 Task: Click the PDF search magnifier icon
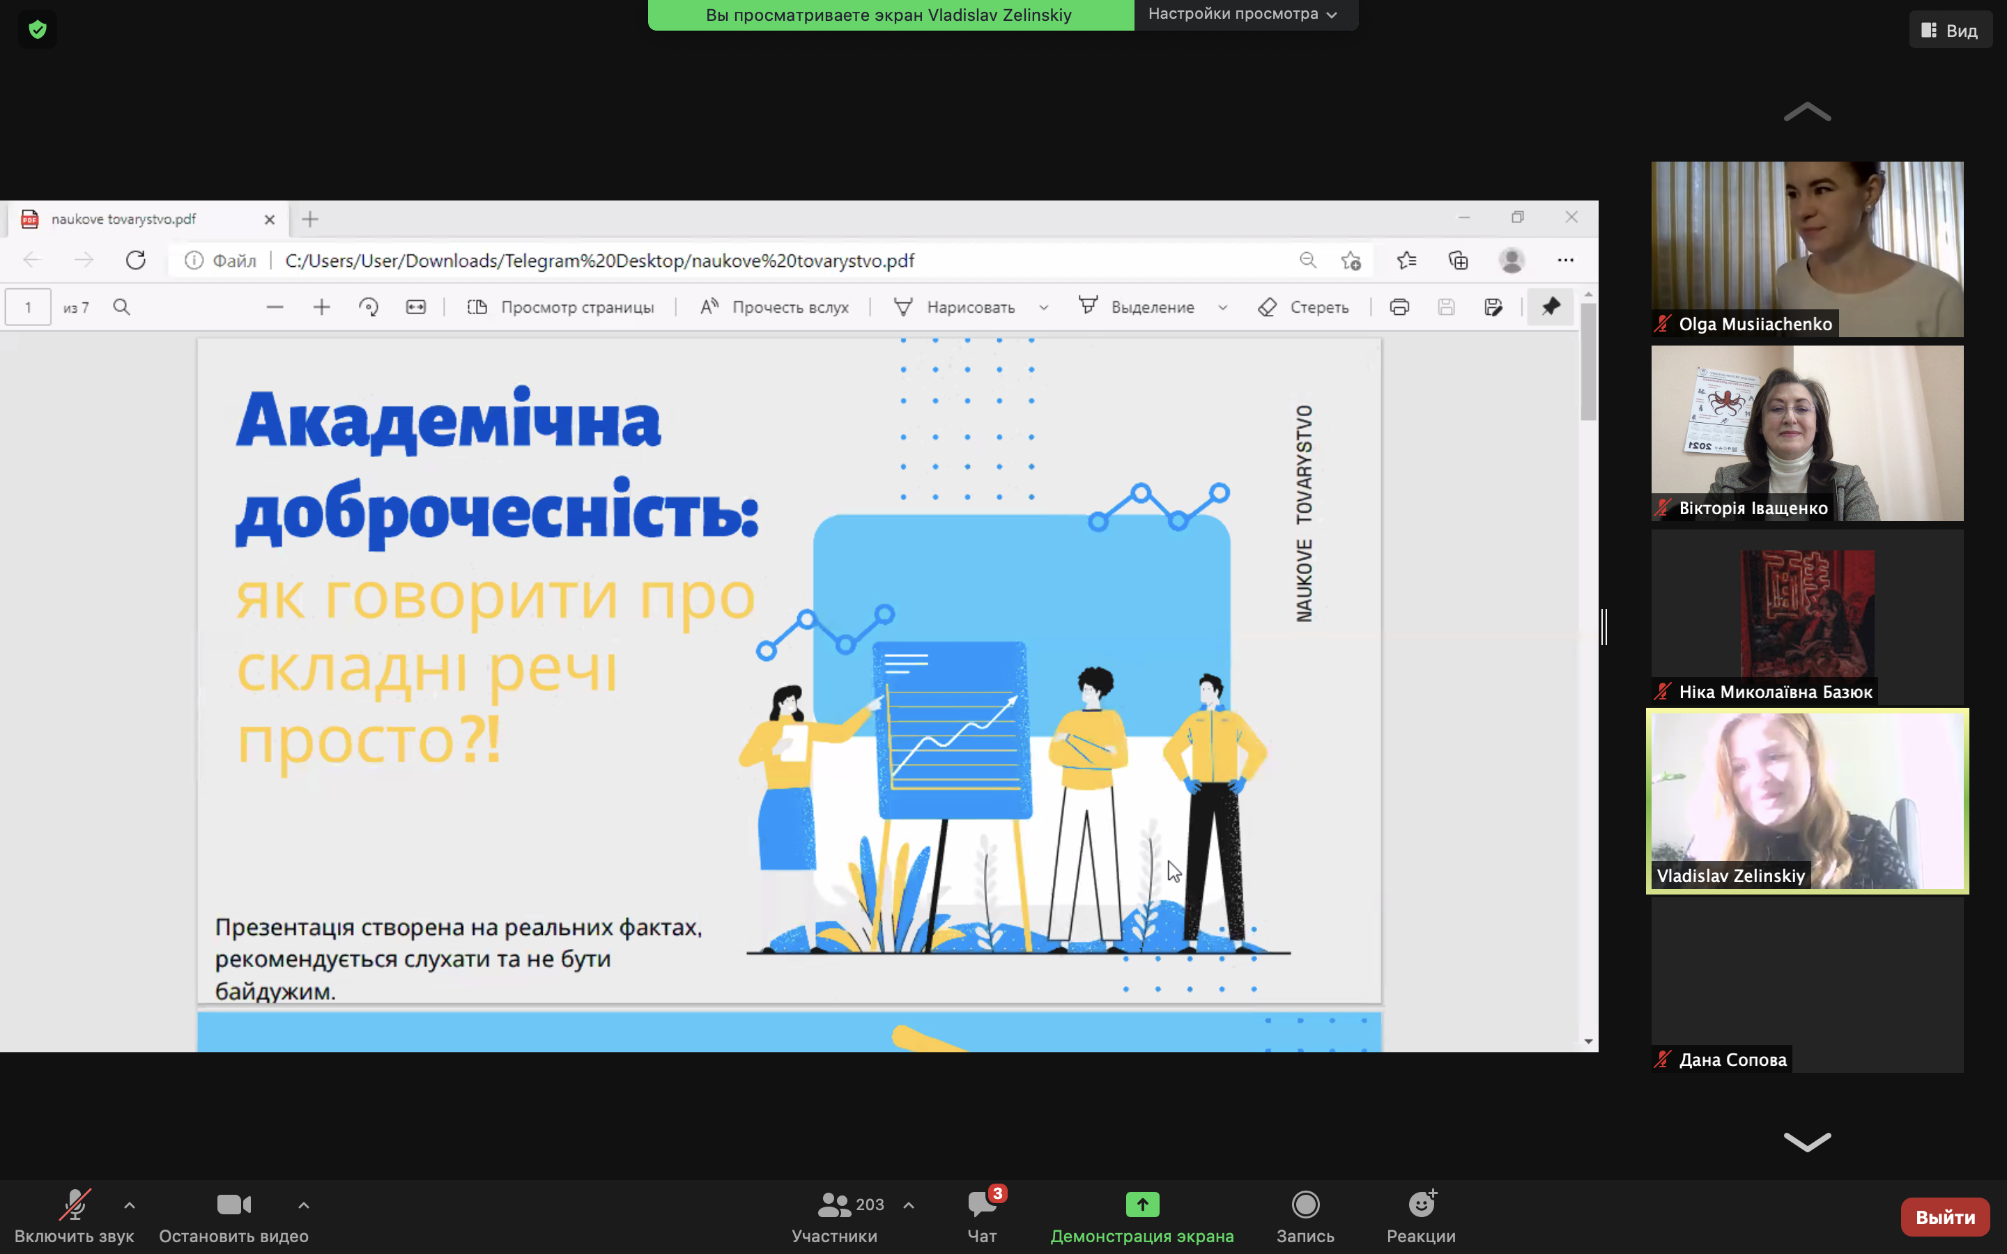click(122, 307)
